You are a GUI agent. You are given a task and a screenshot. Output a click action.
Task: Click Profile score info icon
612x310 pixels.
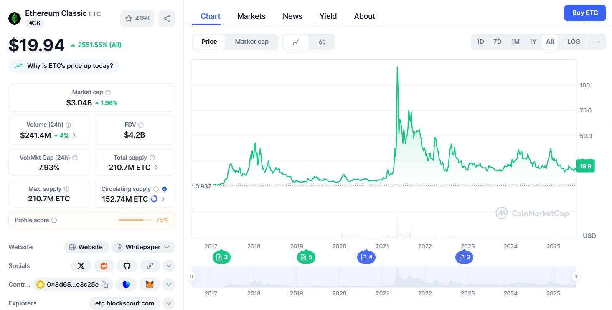(54, 220)
